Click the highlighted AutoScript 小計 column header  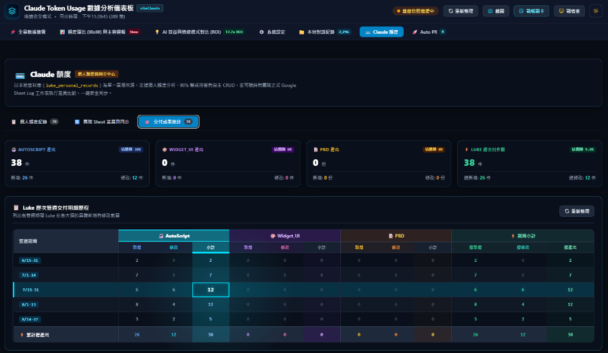(211, 248)
